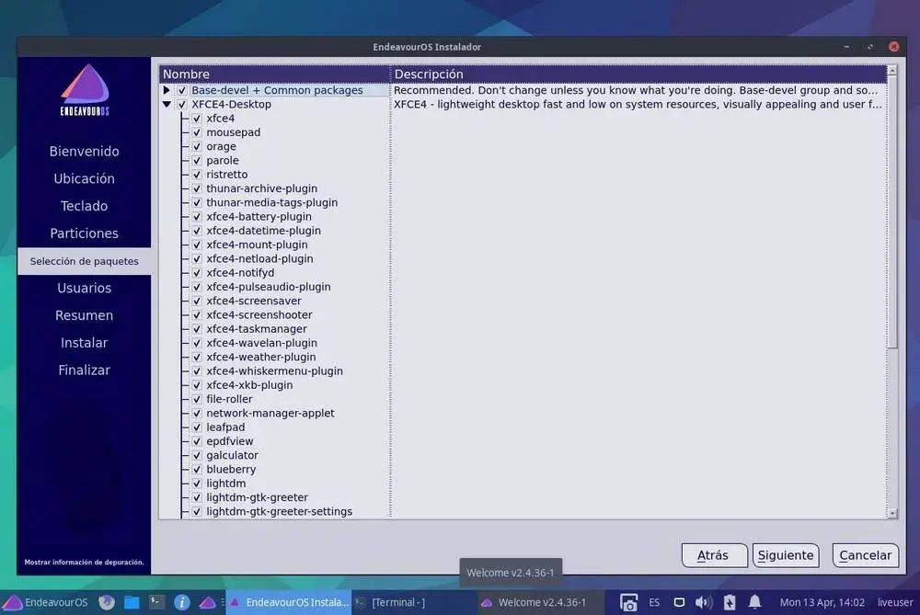
Task: Click the Descripción column header
Action: (638, 74)
